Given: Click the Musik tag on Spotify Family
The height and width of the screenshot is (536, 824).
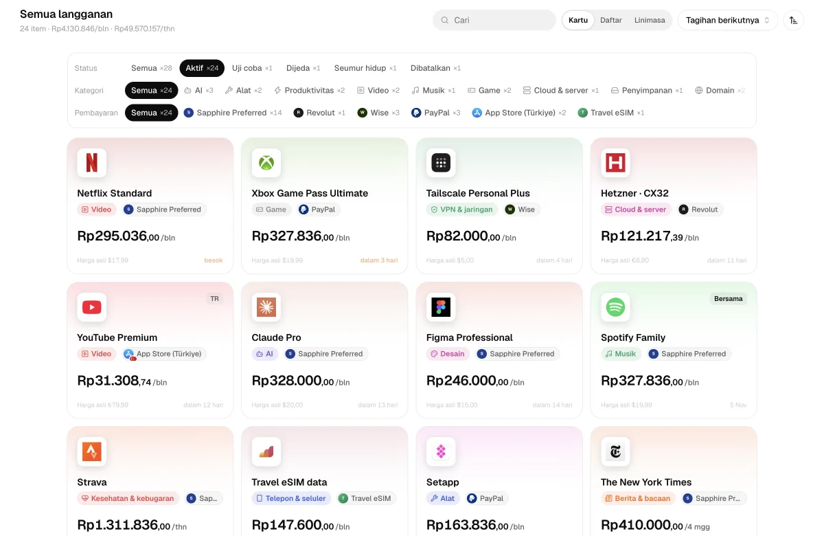Looking at the screenshot, I should tap(621, 354).
